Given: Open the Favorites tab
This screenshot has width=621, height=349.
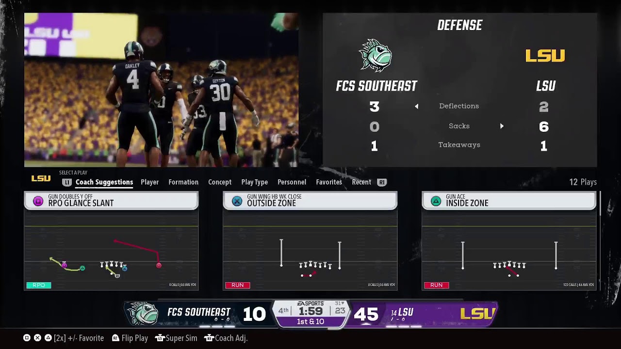Looking at the screenshot, I should pos(329,182).
